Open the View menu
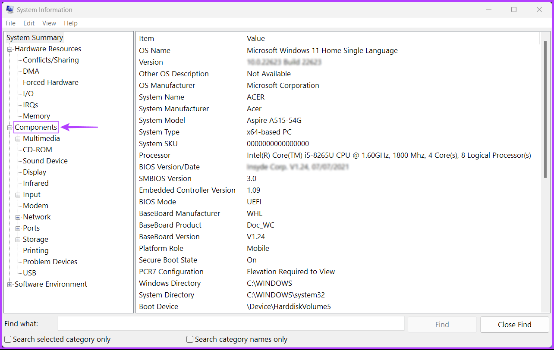 tap(49, 23)
